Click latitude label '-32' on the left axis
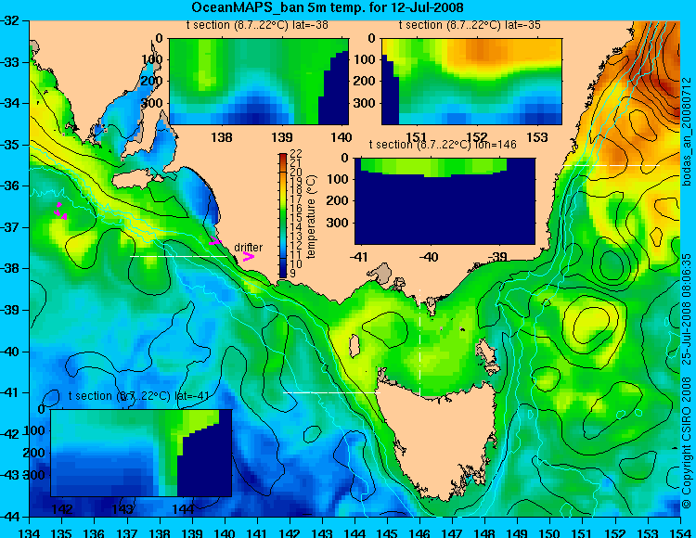This screenshot has width=696, height=538. click(10, 20)
